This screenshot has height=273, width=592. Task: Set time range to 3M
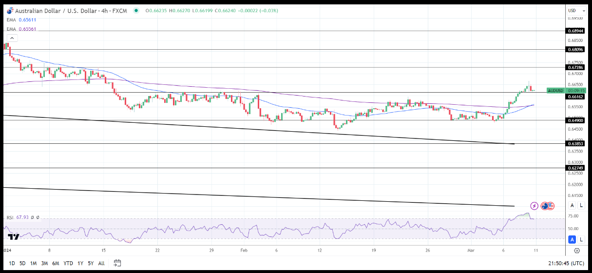44,263
